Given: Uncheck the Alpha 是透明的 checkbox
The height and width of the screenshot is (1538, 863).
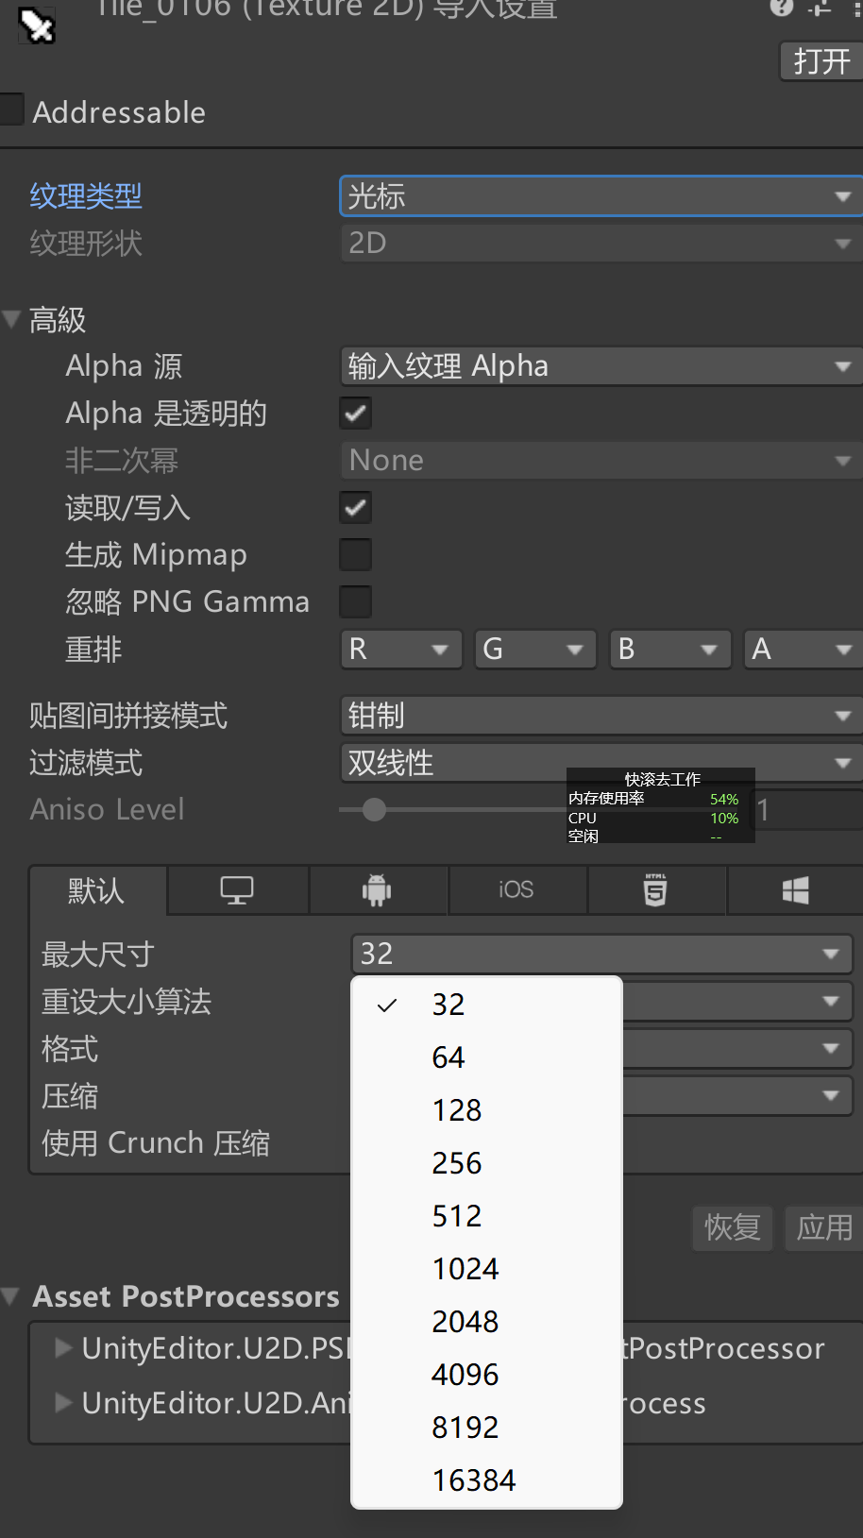Looking at the screenshot, I should (356, 413).
